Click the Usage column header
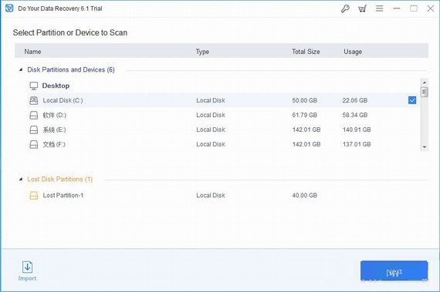 point(353,52)
